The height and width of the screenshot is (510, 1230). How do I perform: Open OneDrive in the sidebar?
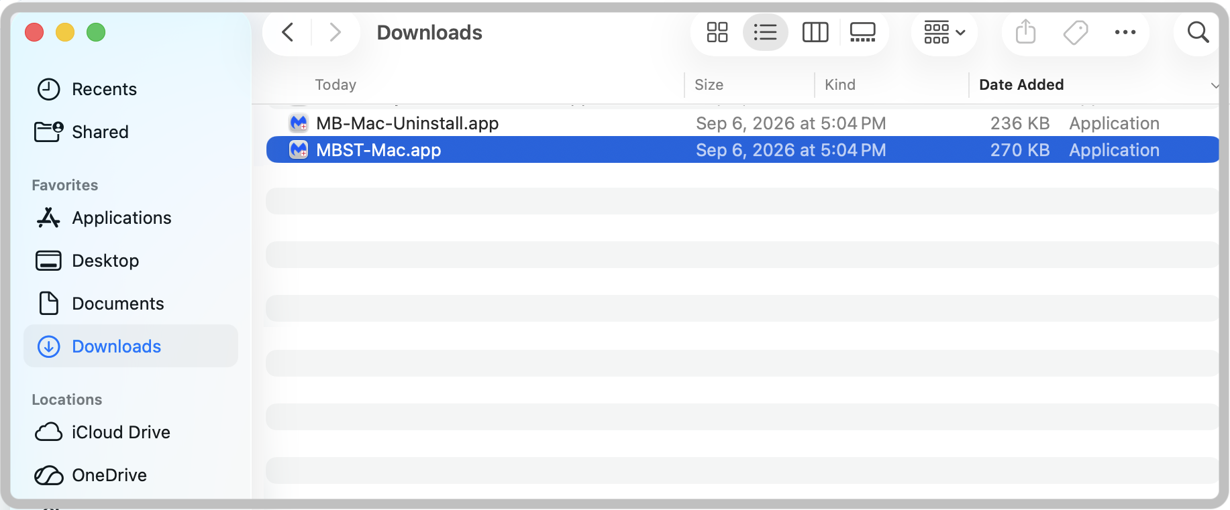coord(131,475)
